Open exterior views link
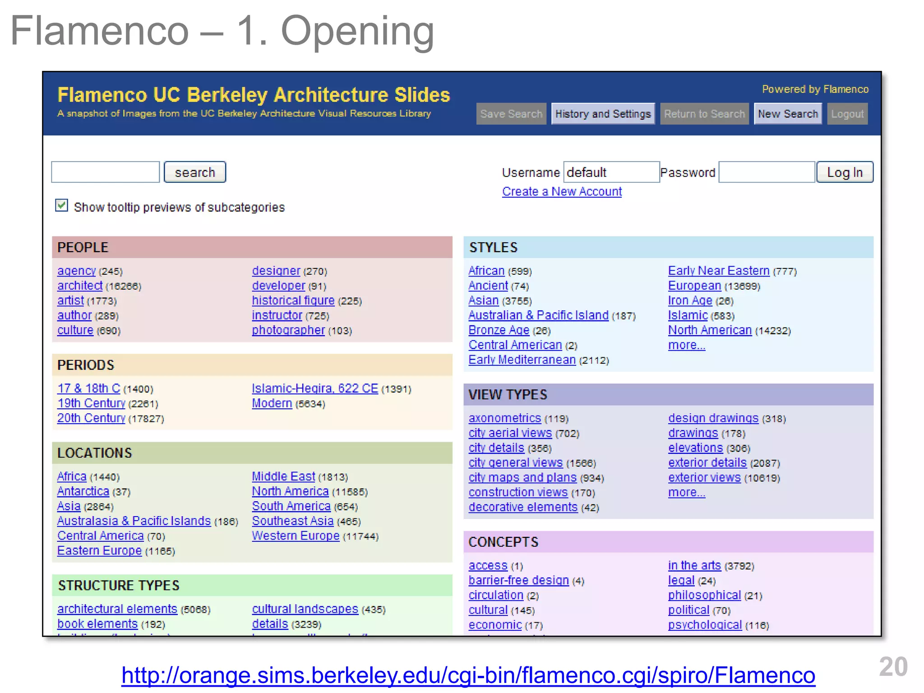This screenshot has height=693, width=924. point(705,478)
